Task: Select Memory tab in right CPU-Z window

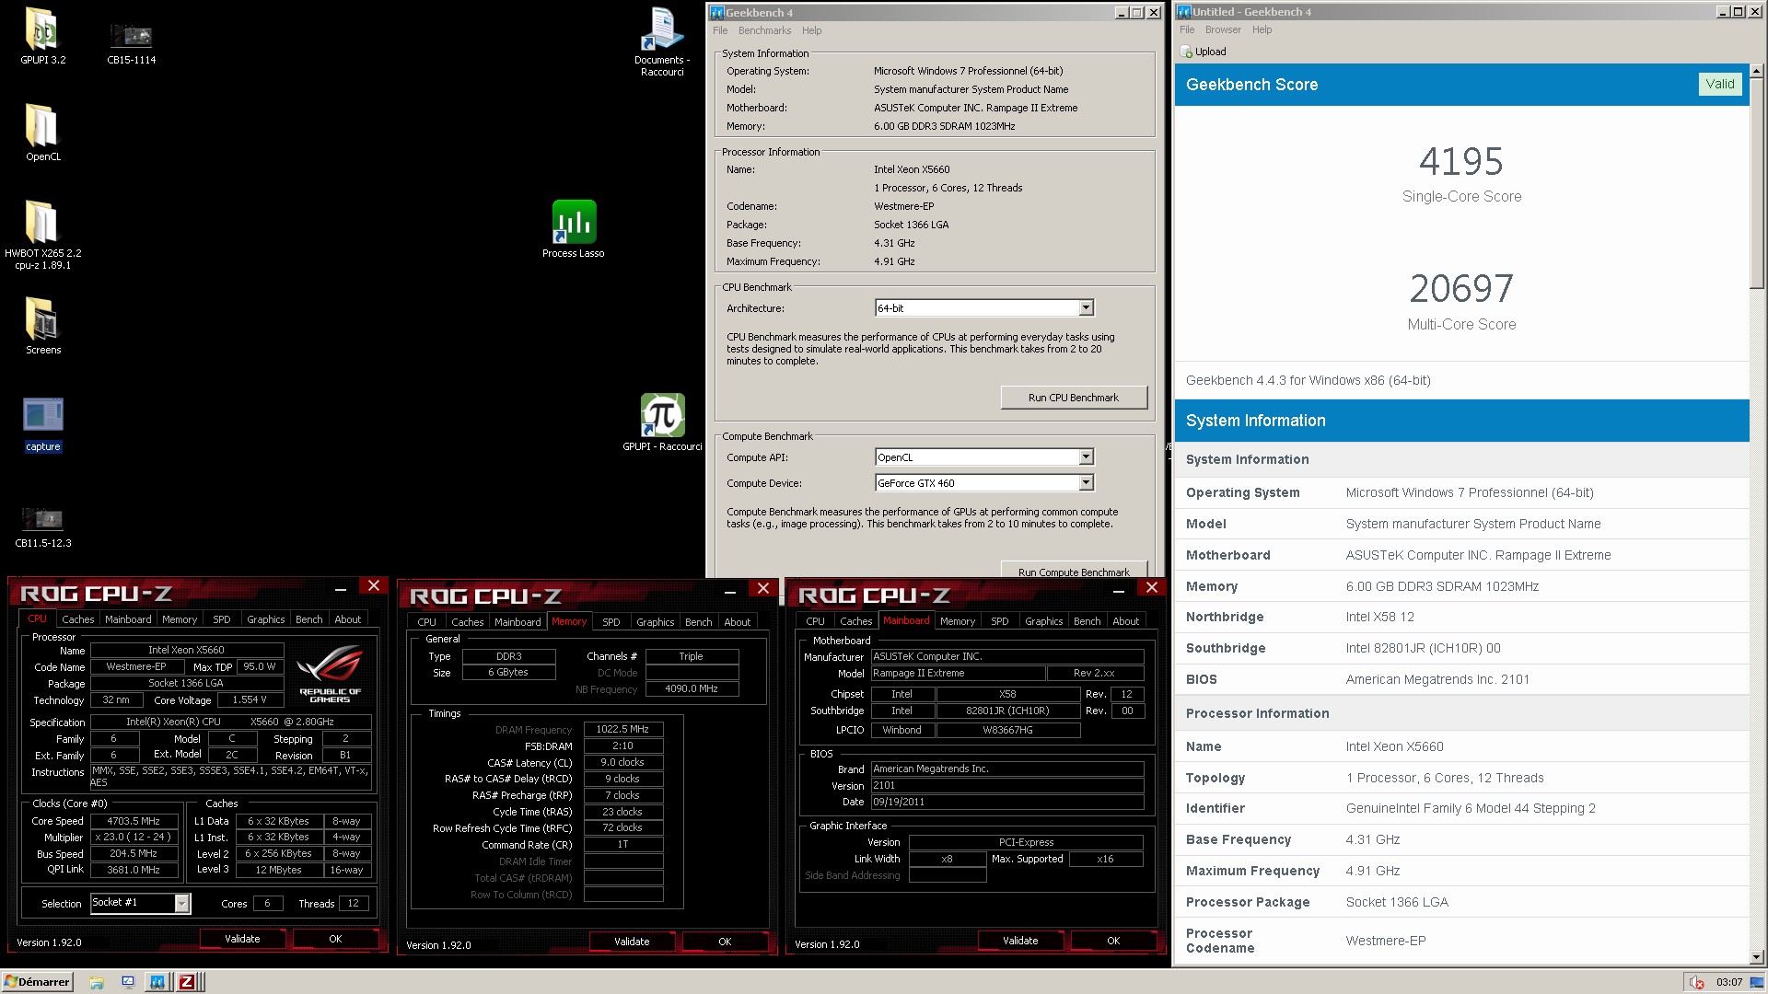Action: 958,621
